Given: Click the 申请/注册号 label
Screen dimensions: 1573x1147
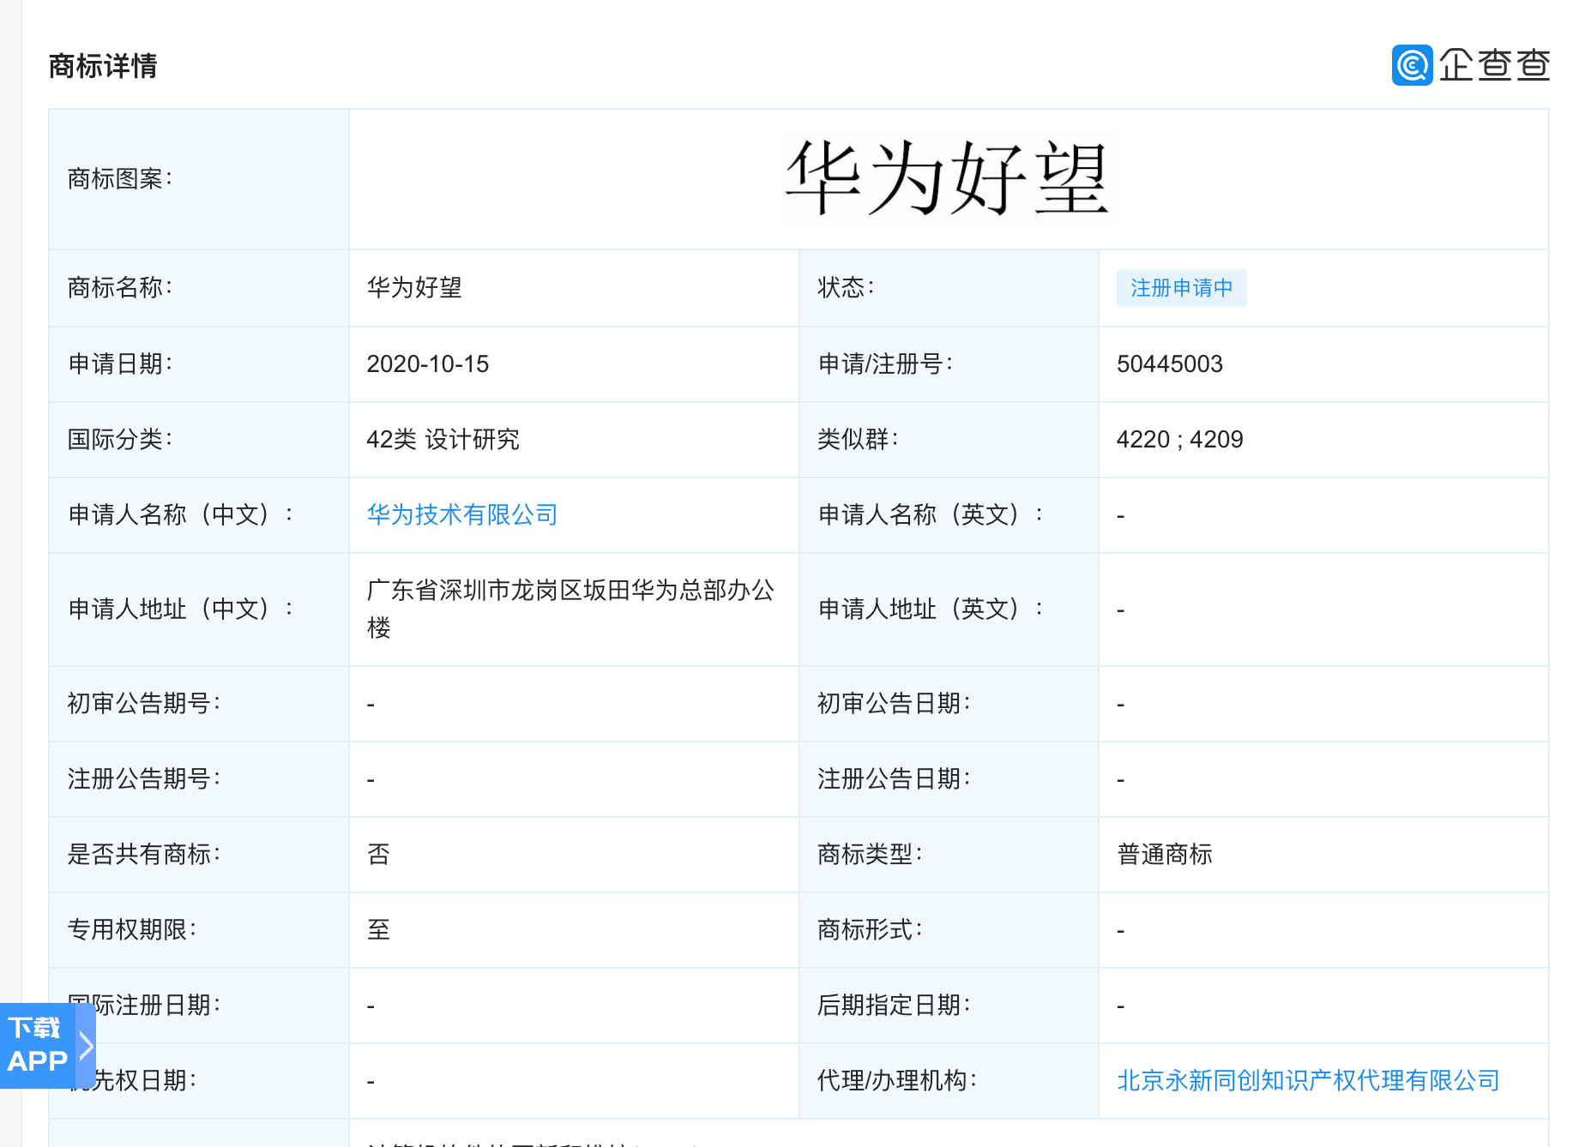Looking at the screenshot, I should point(886,364).
